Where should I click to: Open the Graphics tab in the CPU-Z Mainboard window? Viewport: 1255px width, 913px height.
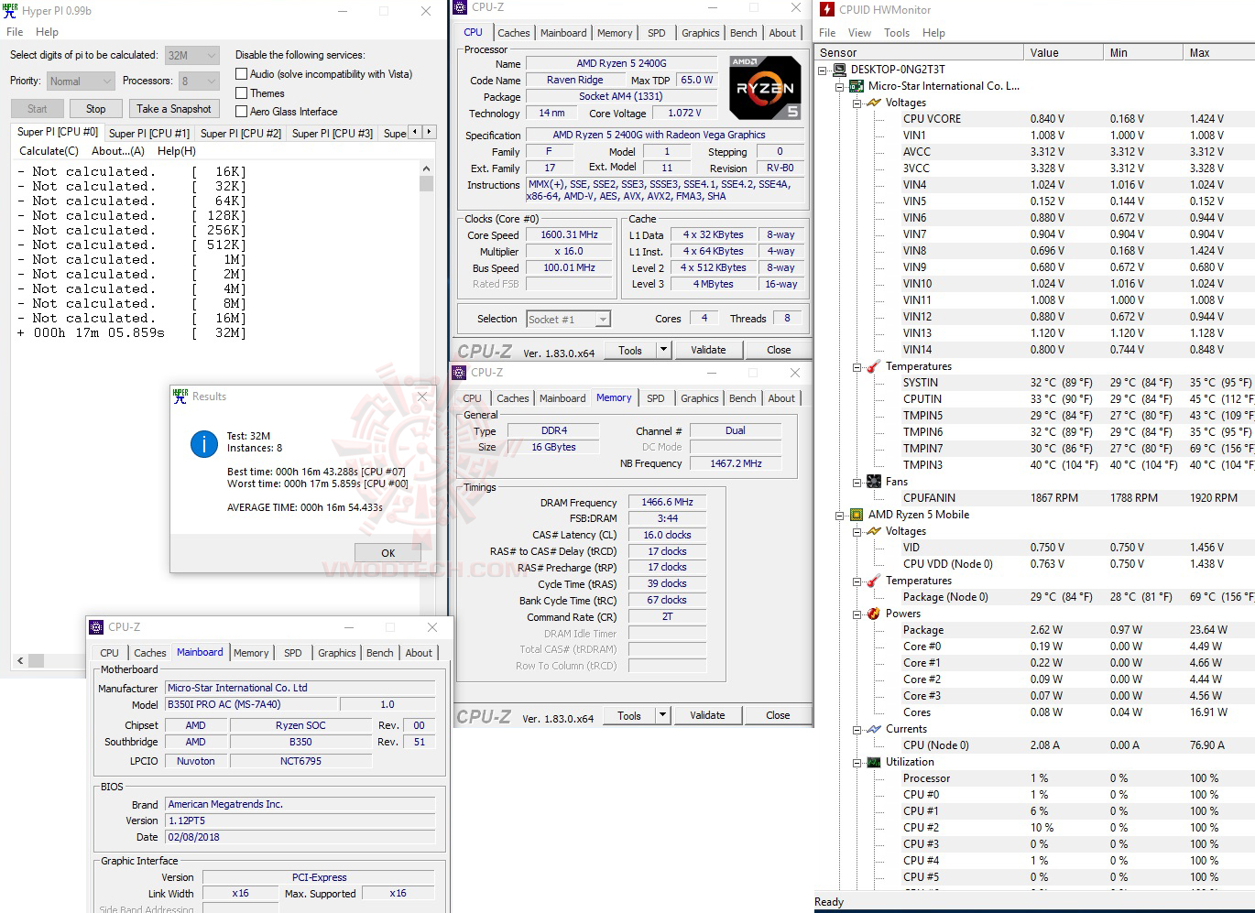tap(336, 653)
